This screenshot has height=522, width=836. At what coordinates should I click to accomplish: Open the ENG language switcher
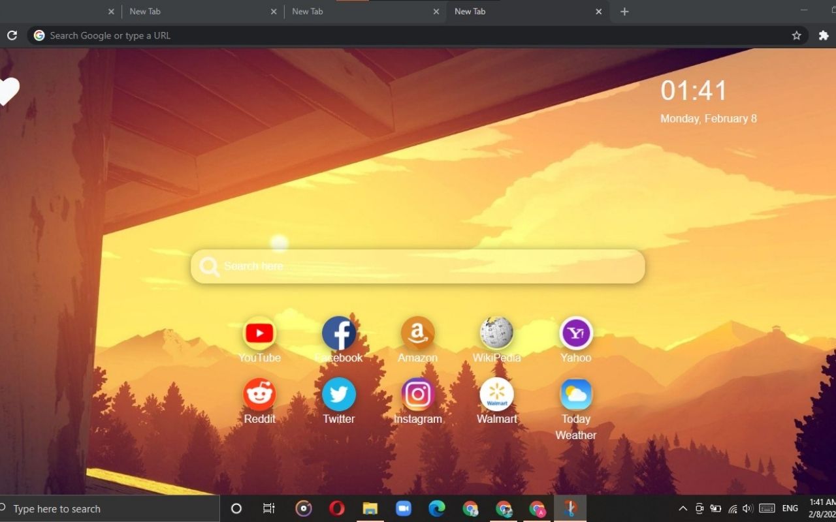(789, 508)
